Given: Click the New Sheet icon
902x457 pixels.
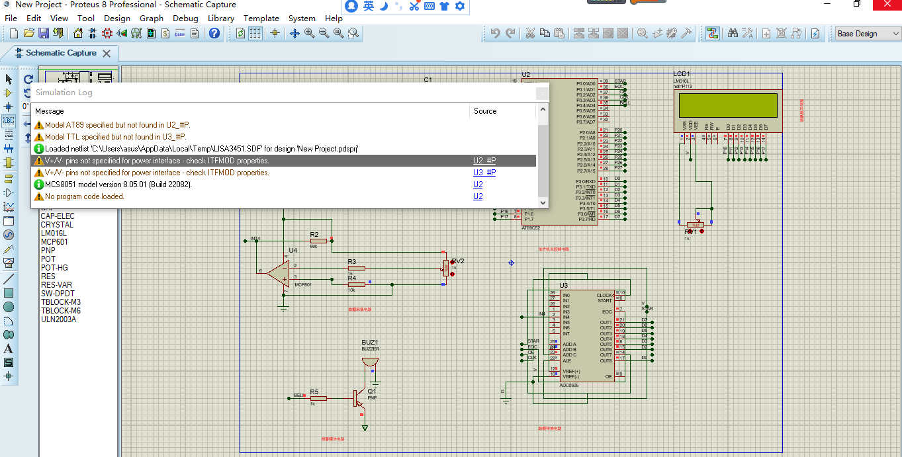Looking at the screenshot, I should (x=766, y=33).
